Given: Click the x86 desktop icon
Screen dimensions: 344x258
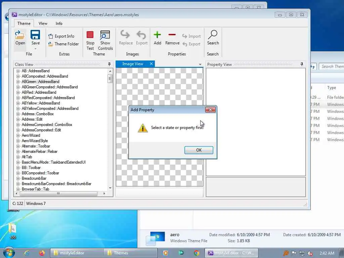Looking at the screenshot, I should 12,231.
